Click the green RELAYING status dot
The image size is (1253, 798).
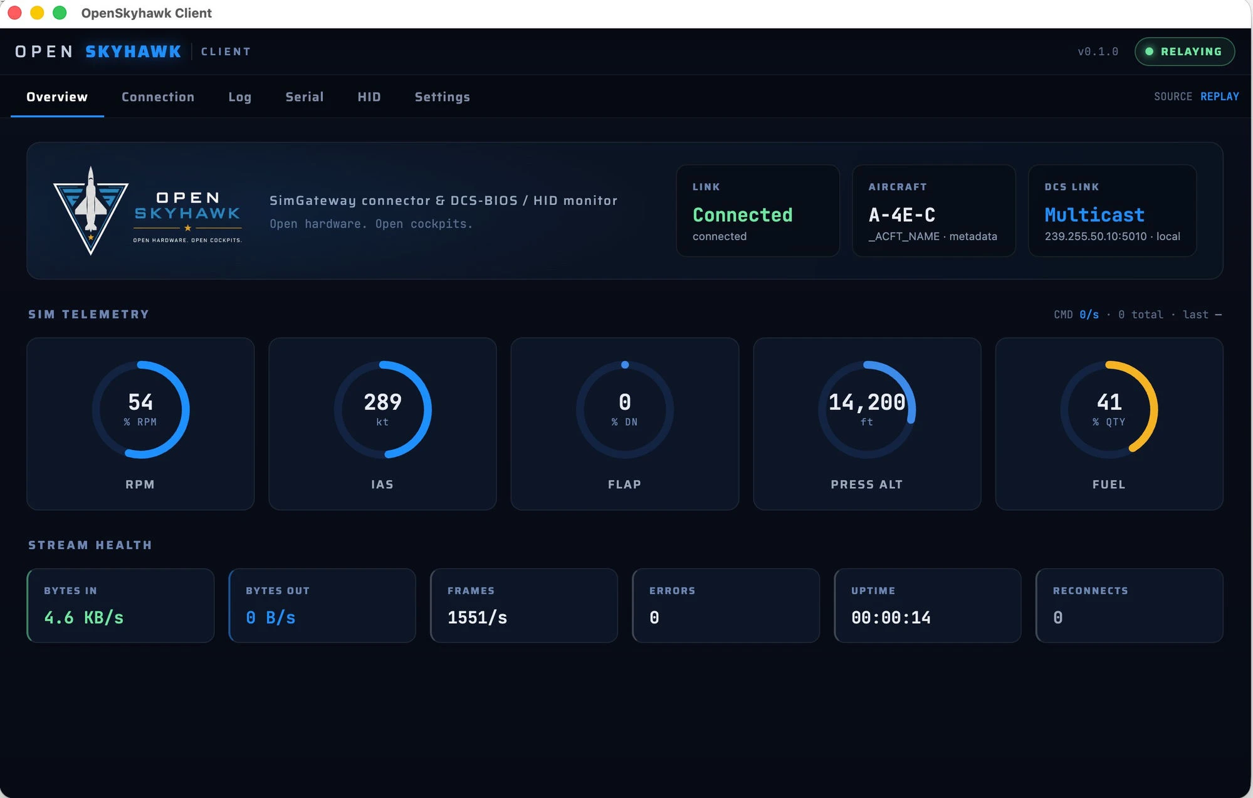click(x=1150, y=51)
